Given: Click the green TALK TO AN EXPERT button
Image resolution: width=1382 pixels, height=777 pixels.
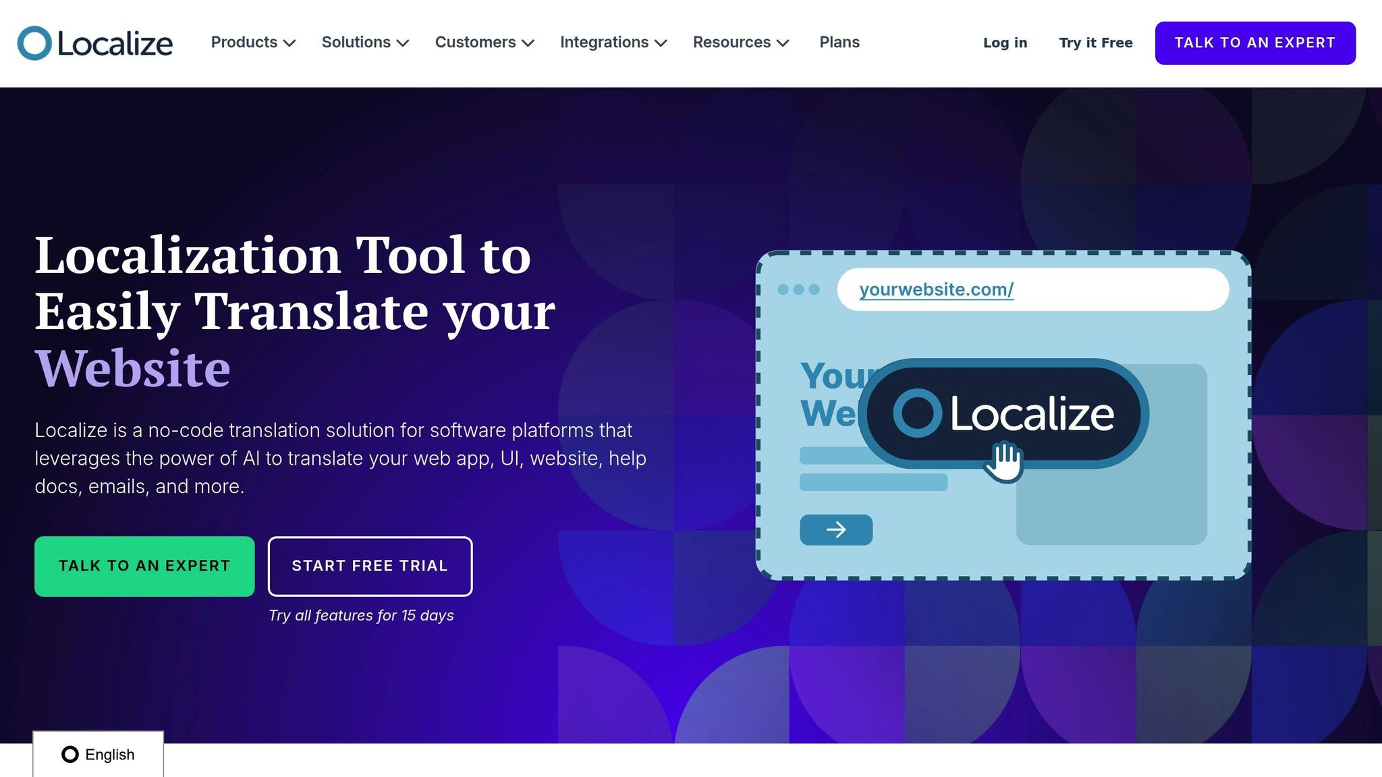Looking at the screenshot, I should pyautogui.click(x=144, y=566).
